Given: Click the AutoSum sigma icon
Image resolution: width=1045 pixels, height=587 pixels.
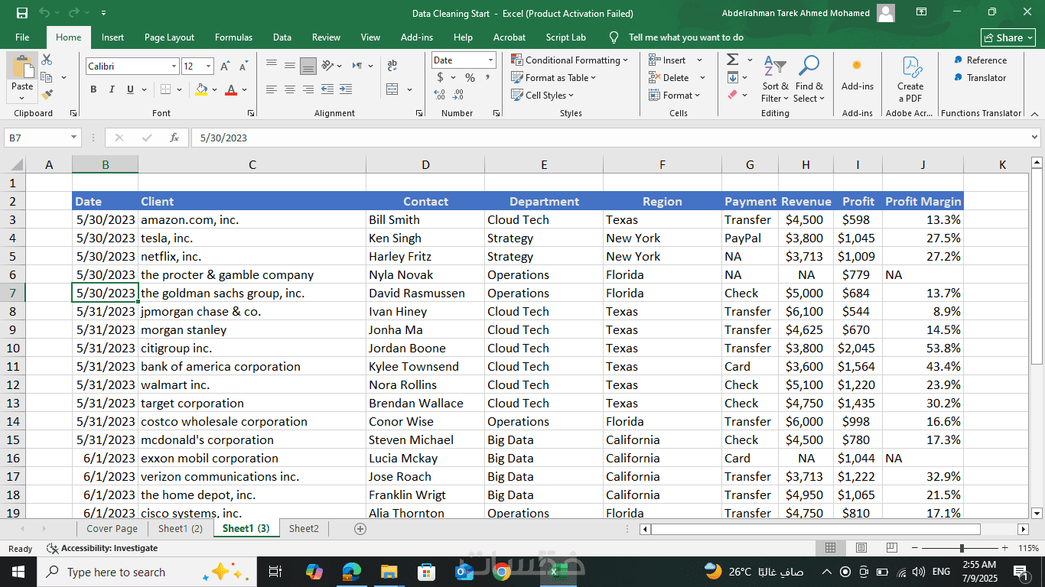Looking at the screenshot, I should [732, 60].
